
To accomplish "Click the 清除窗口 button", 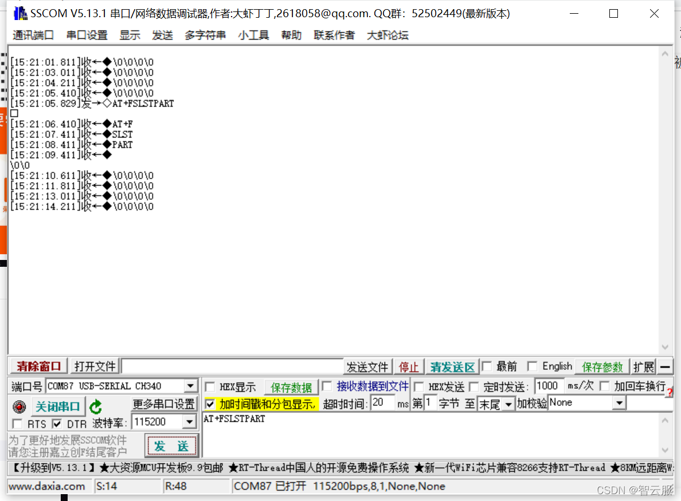I will click(38, 366).
